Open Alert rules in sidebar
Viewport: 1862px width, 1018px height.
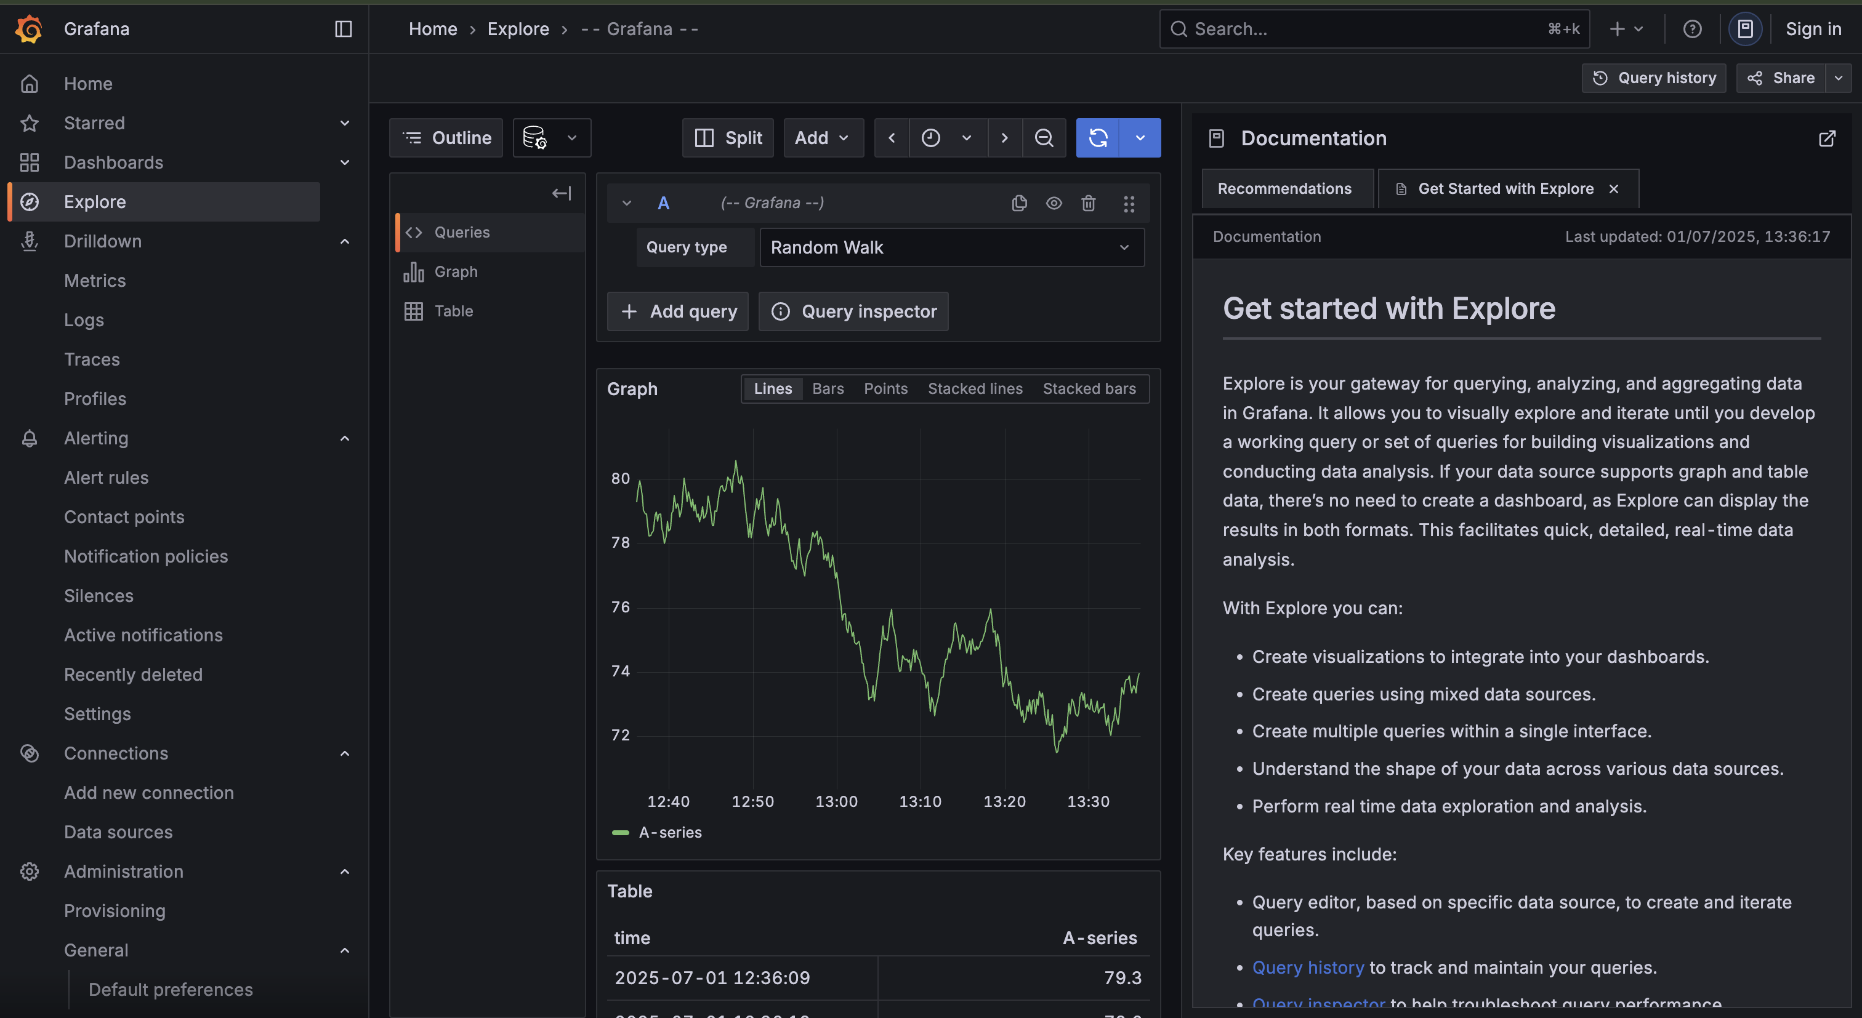click(x=107, y=478)
